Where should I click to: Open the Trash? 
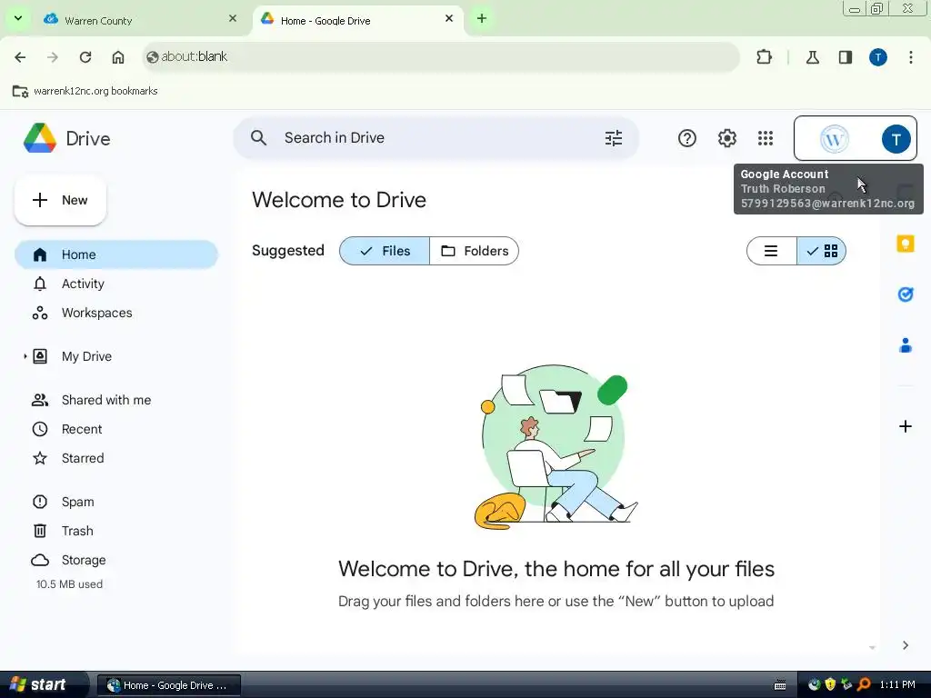click(116, 531)
